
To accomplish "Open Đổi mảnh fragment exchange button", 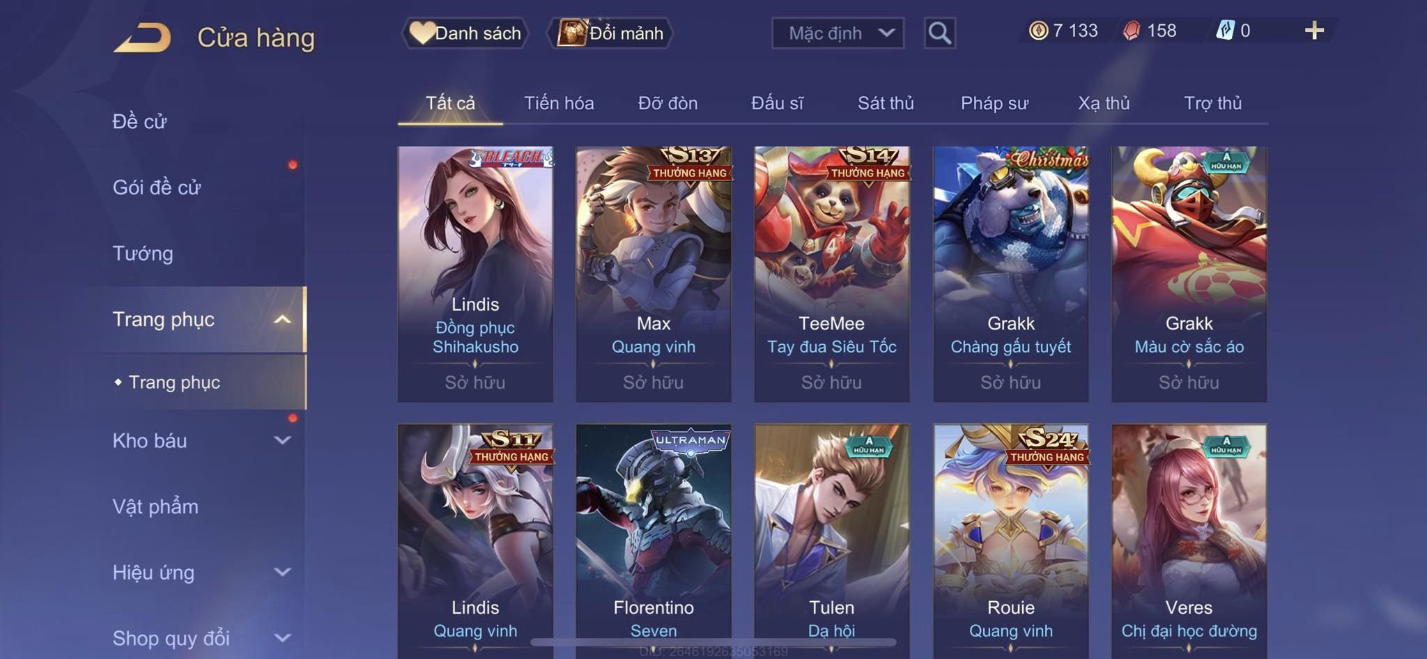I will point(610,33).
